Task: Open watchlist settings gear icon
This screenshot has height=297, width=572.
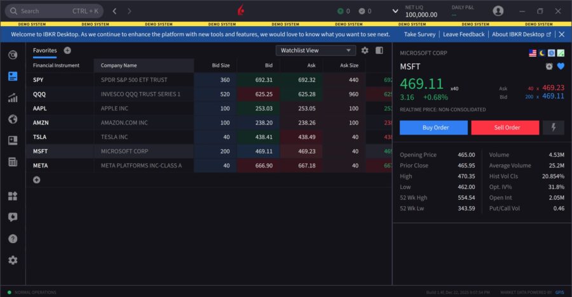Action: tap(365, 50)
